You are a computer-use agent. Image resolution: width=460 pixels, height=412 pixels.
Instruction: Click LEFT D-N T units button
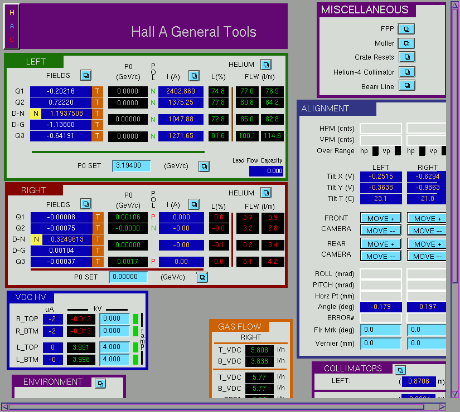tap(98, 114)
